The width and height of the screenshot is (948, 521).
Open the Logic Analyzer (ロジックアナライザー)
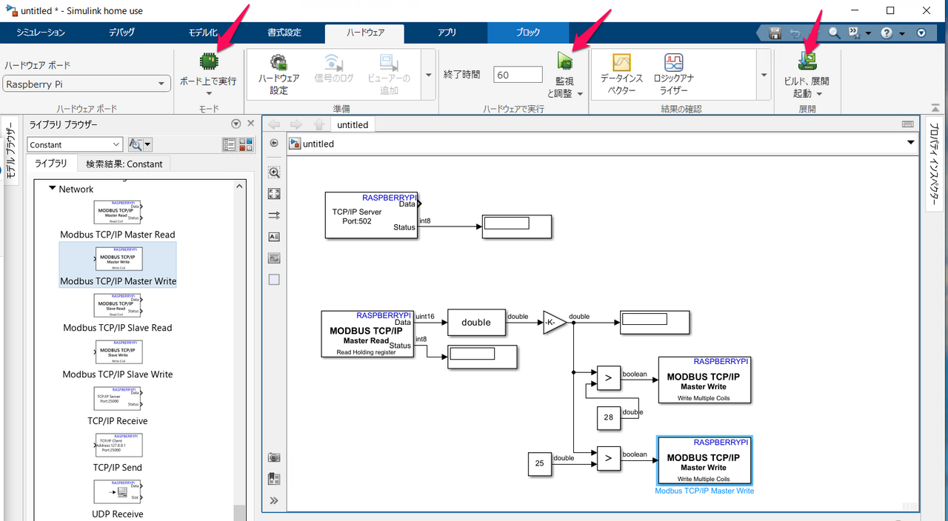click(x=673, y=63)
